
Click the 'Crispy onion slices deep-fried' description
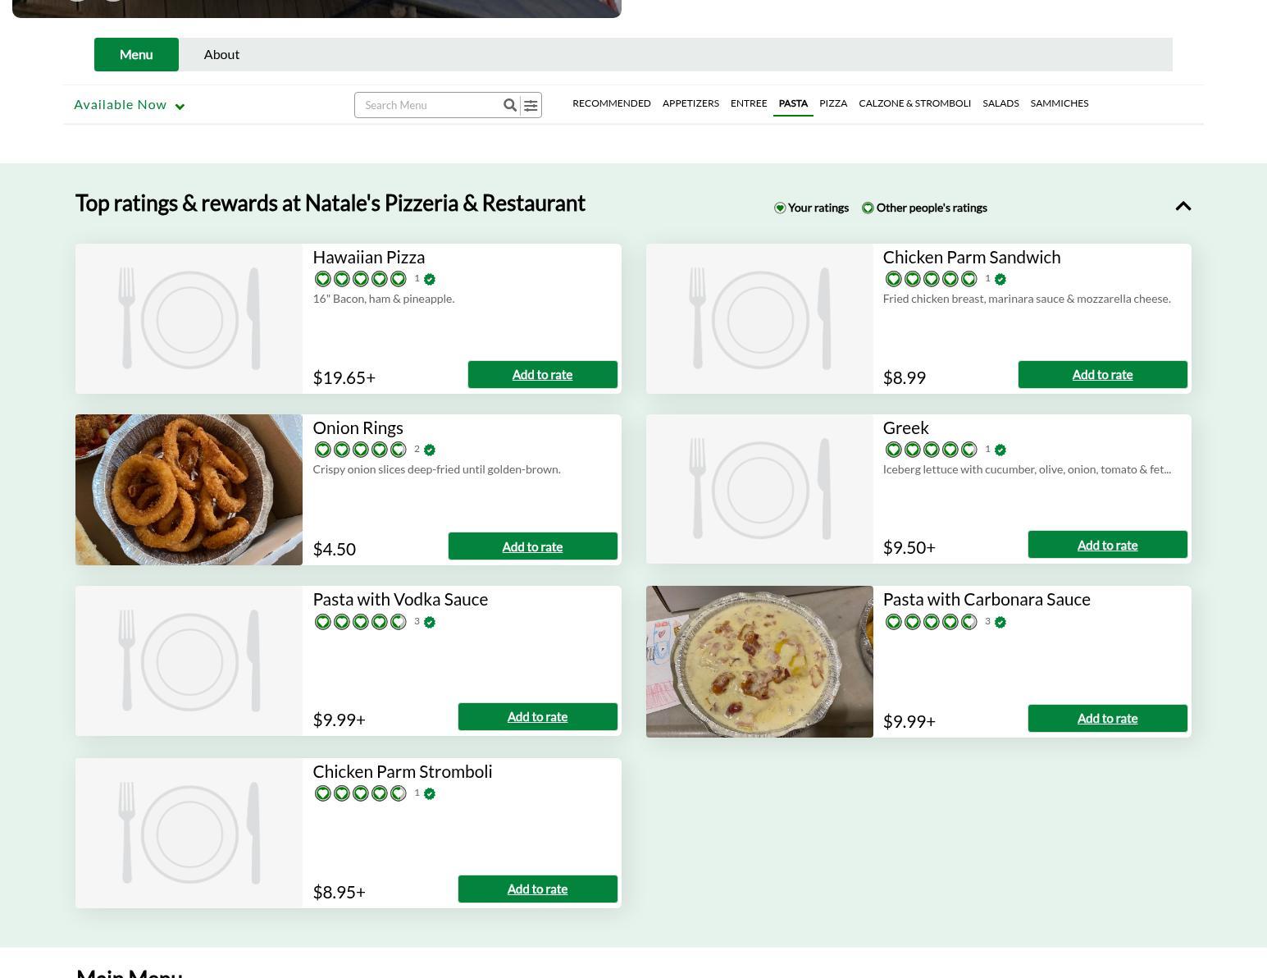[x=436, y=469]
